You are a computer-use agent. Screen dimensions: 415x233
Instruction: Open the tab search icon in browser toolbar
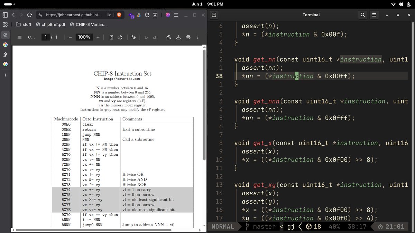(x=155, y=15)
